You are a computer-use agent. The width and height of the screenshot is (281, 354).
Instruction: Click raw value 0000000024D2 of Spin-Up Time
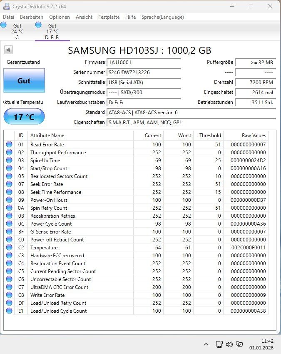tap(248, 160)
